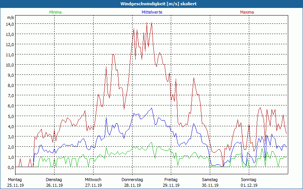Click the 'Montag' day label
Screen dimensions: 303x189
[x=15, y=180]
